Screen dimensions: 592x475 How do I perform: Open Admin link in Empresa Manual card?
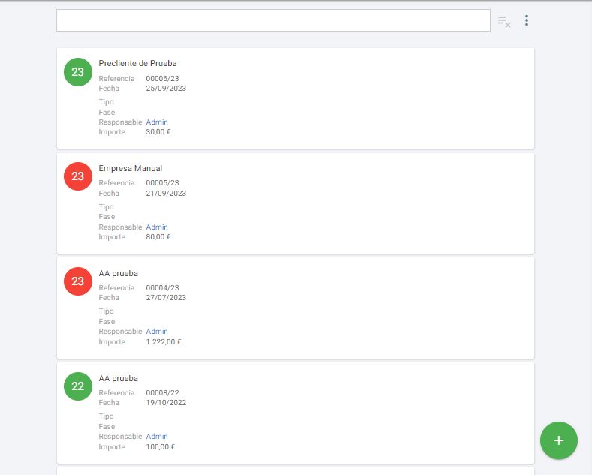point(157,227)
